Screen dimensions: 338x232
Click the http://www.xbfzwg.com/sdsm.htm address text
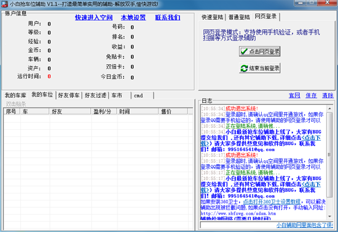coord(238,214)
